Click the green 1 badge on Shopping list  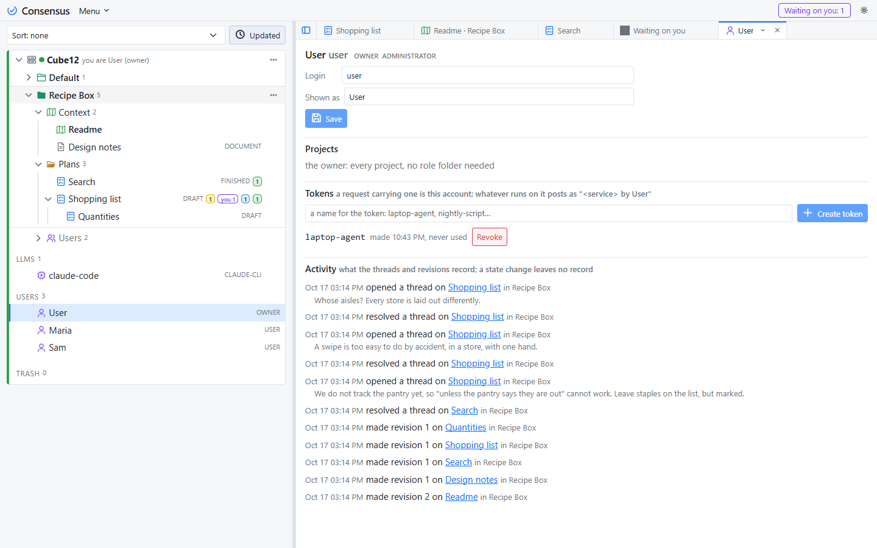coord(258,199)
